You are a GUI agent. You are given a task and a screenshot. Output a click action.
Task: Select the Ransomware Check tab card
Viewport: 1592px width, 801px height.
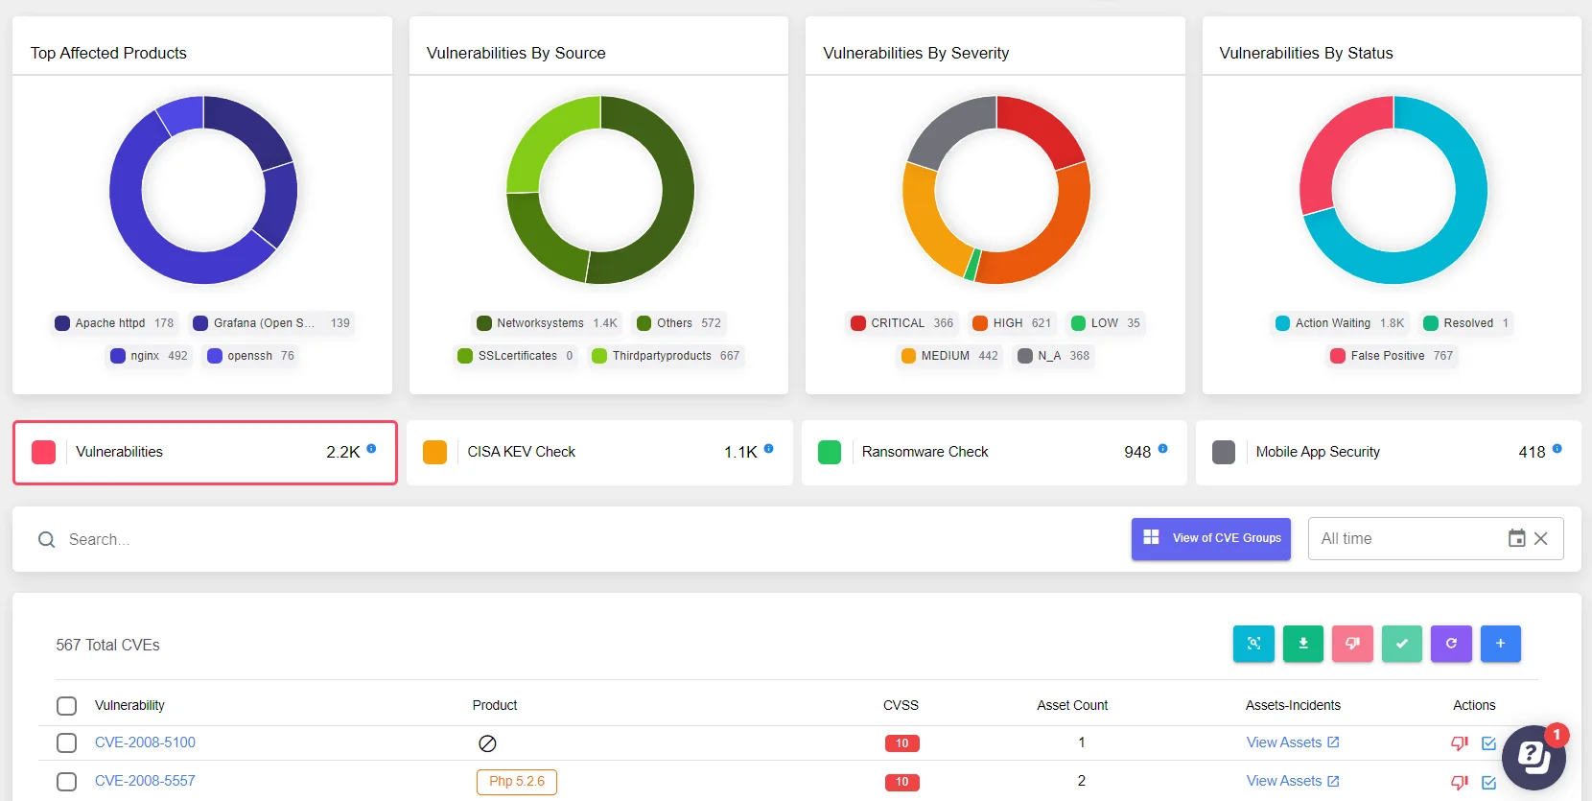(x=994, y=452)
